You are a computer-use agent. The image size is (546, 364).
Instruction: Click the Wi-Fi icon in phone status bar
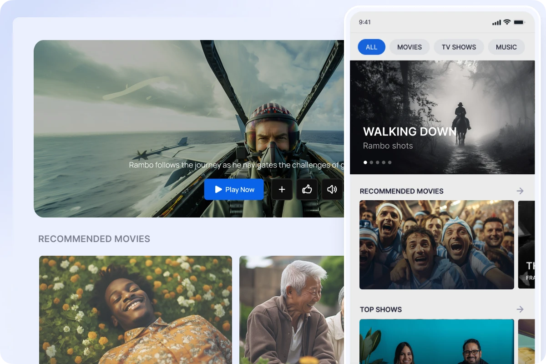pos(508,22)
